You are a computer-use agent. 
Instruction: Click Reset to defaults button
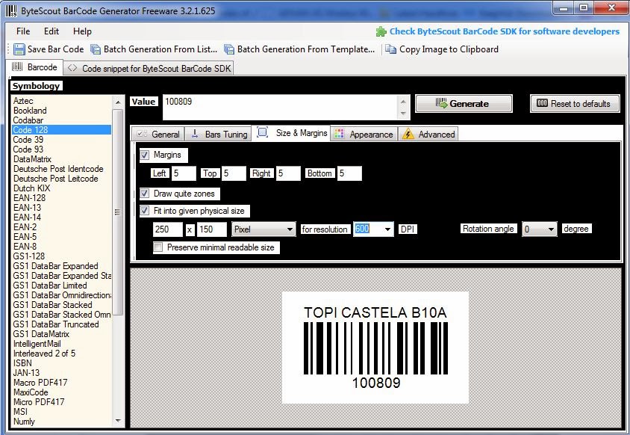click(x=575, y=103)
